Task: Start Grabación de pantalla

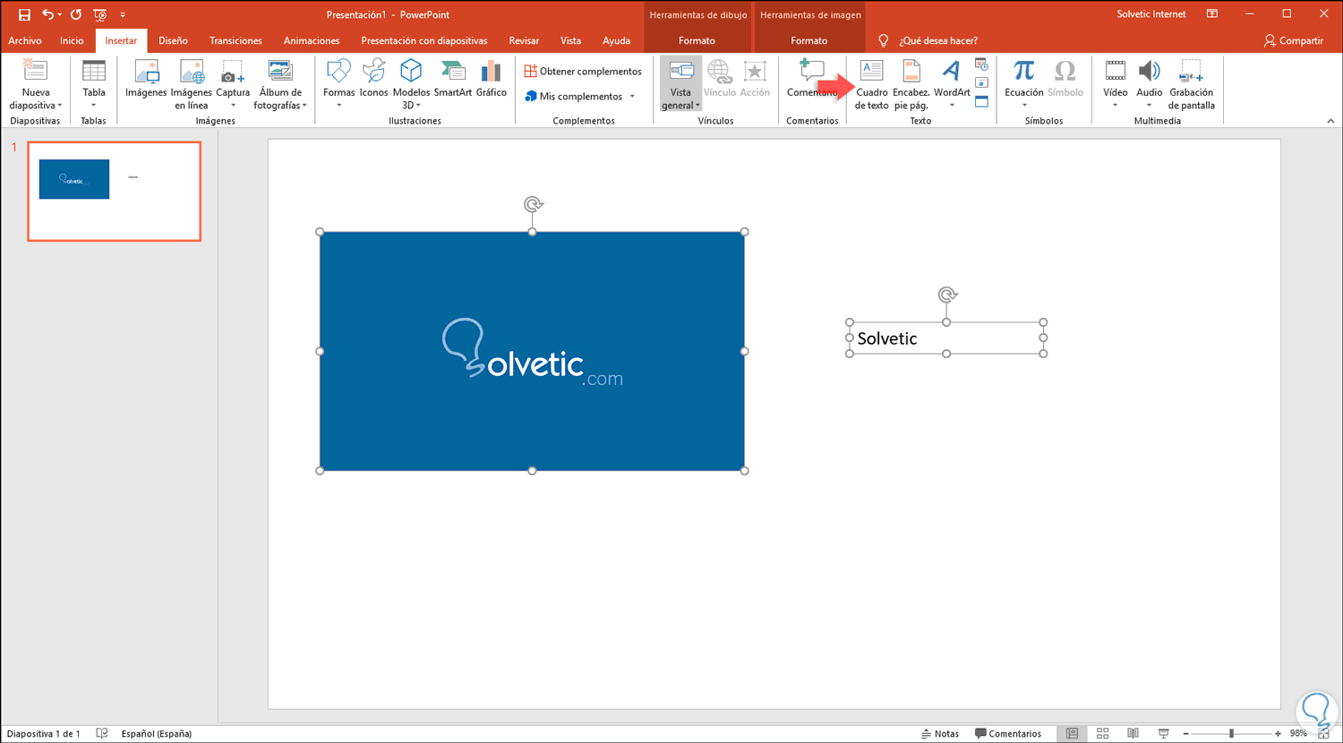Action: click(x=1192, y=84)
